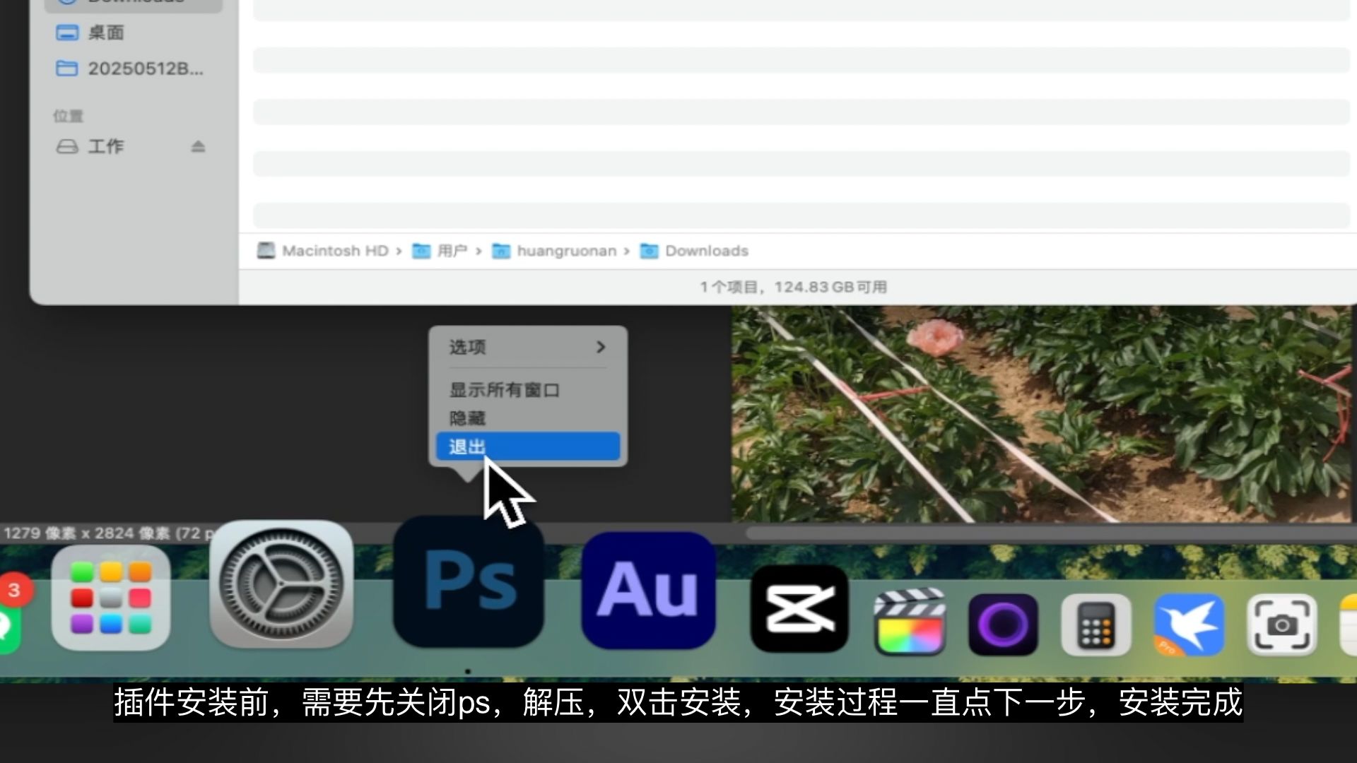The image size is (1357, 763).
Task: Click the horizontal scrollbar under image
Action: pos(1046,533)
